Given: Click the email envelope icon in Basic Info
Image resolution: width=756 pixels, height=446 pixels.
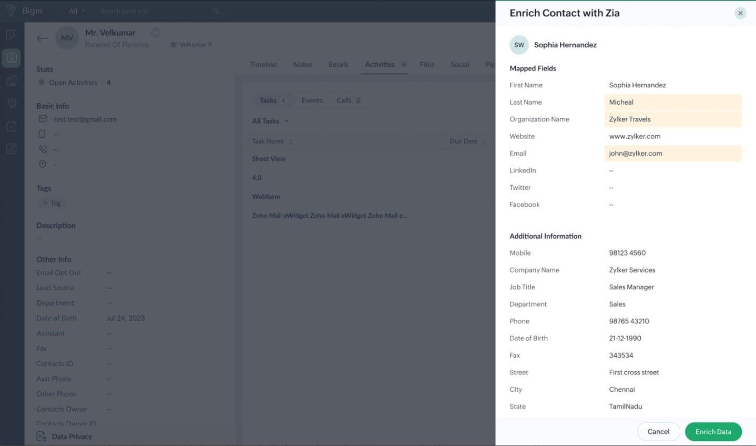Looking at the screenshot, I should click(43, 119).
